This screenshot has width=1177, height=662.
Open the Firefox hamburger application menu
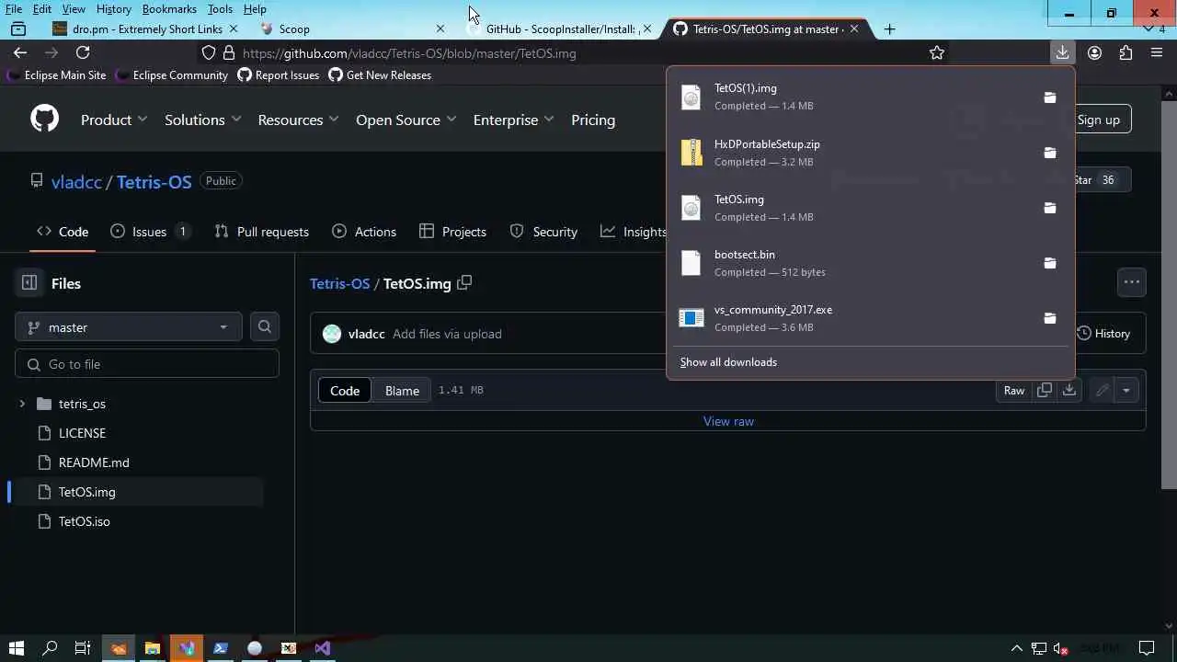1157,53
